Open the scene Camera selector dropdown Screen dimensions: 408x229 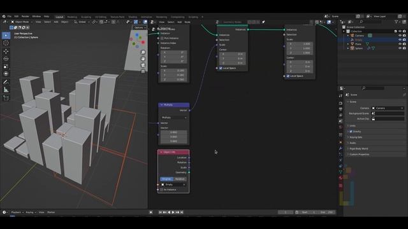pyautogui.click(x=388, y=108)
